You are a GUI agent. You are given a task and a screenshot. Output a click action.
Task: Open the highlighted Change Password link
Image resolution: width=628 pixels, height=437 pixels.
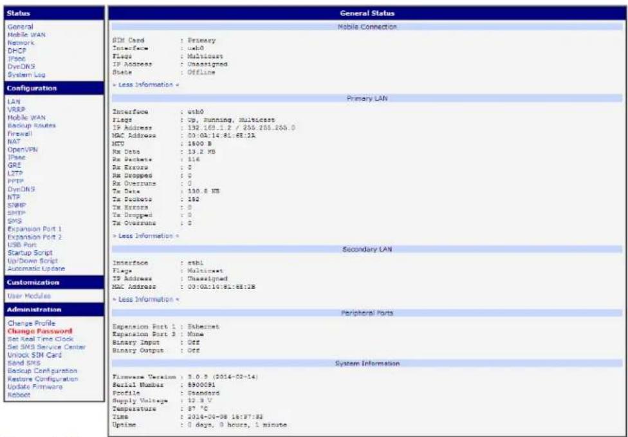(x=40, y=331)
